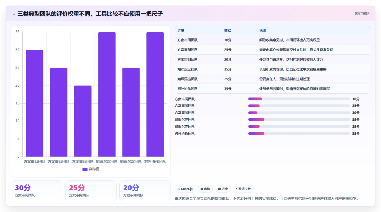Click the 路径雷达 label in the header
The width and height of the screenshot is (381, 212).
(x=362, y=13)
